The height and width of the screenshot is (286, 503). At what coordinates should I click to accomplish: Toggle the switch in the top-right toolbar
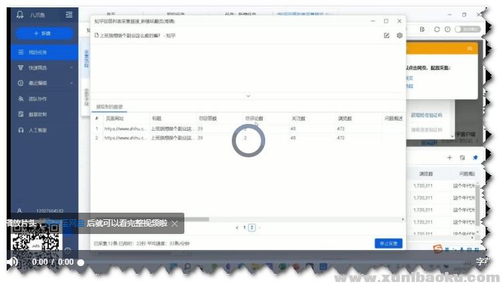click(466, 29)
